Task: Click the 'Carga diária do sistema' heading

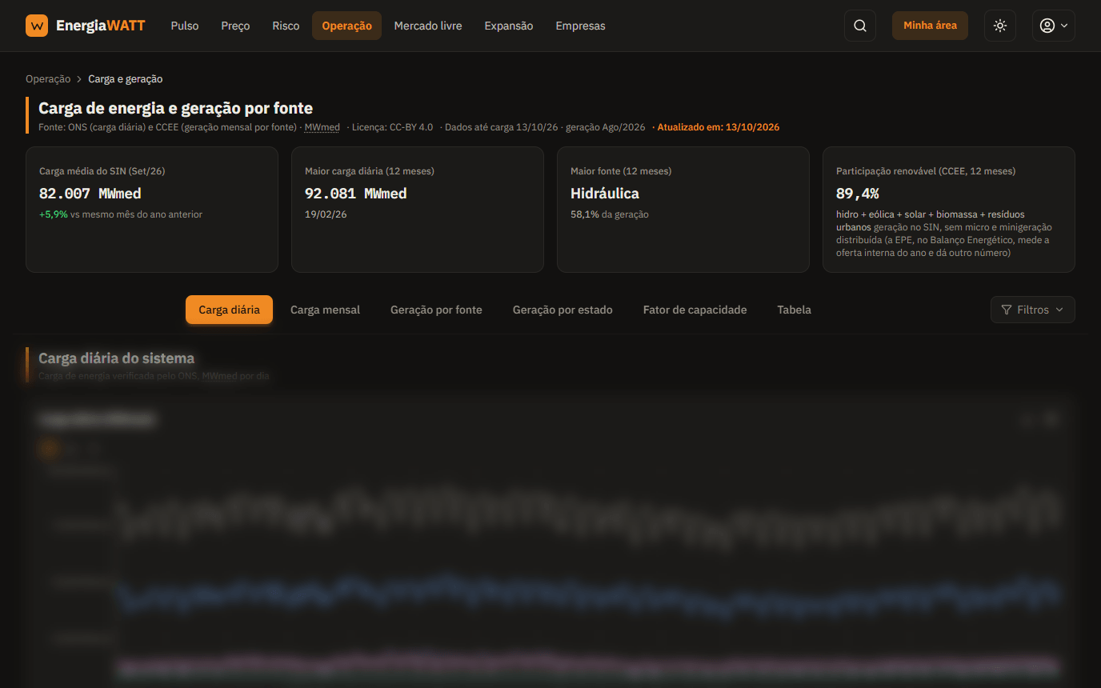Action: click(117, 358)
